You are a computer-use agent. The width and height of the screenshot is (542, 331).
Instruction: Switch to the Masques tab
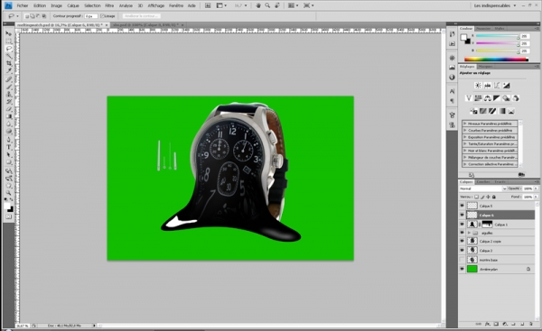click(x=486, y=66)
